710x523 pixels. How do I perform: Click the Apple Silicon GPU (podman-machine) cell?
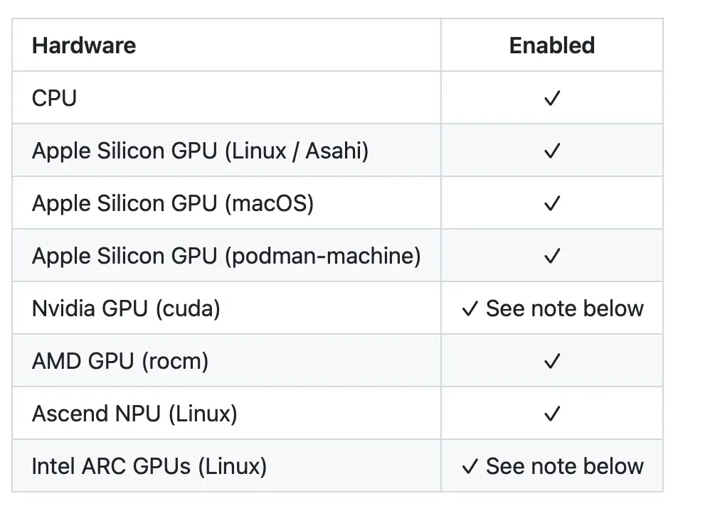tap(226, 256)
